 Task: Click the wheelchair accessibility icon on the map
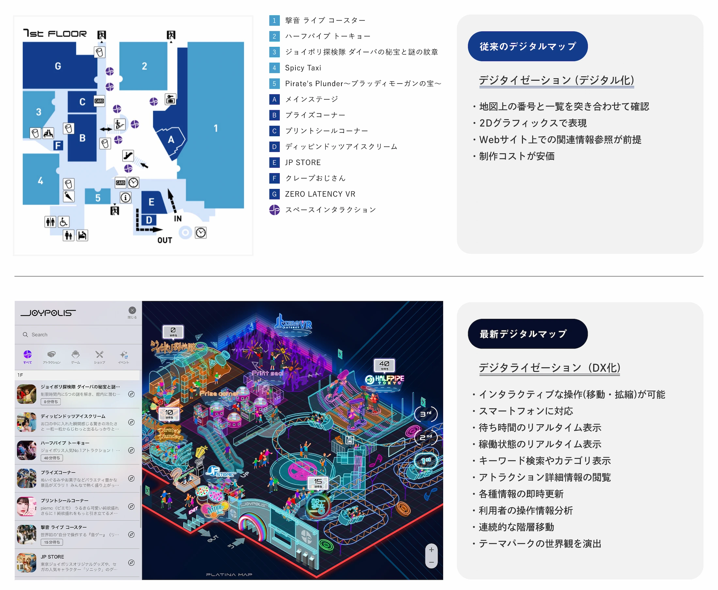click(64, 222)
